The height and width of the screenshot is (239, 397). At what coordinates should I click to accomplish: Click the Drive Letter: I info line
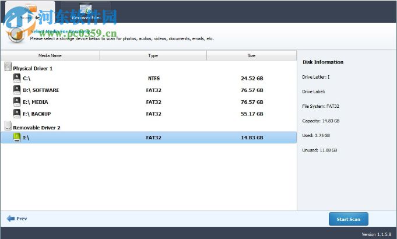tap(316, 77)
